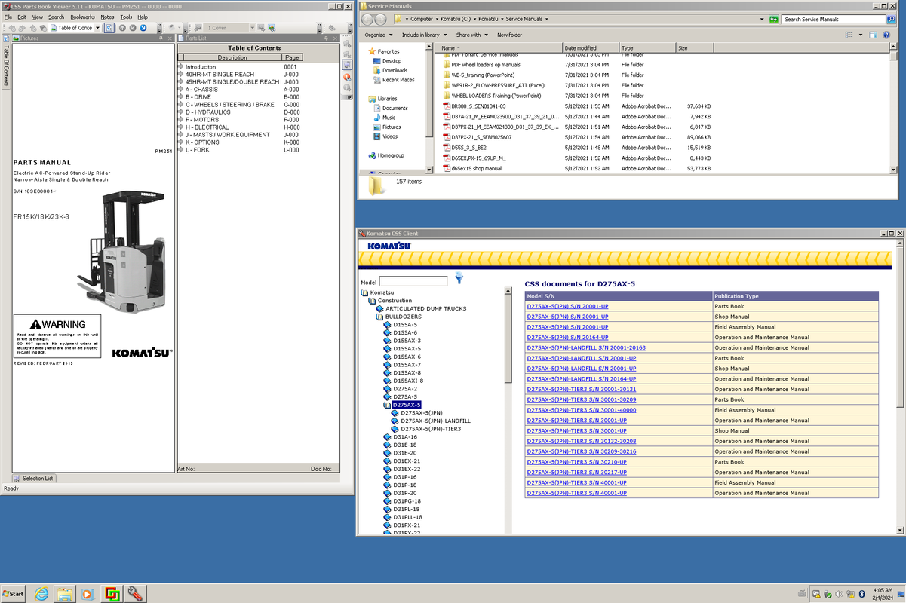
Task: Select D31EX-21 in the model tree
Action: coord(407,461)
